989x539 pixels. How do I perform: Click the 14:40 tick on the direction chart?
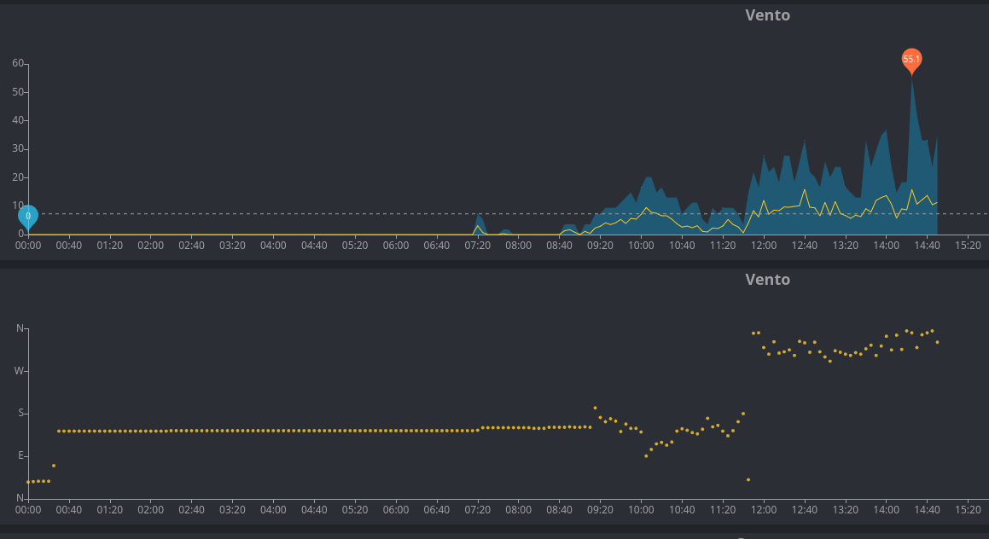pyautogui.click(x=927, y=509)
